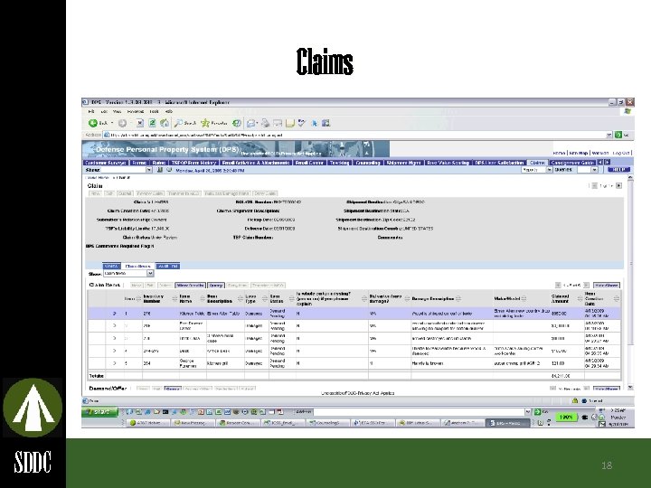Open the Customer Surveys tab
Viewport: 651px width, 488px height.
[x=106, y=163]
